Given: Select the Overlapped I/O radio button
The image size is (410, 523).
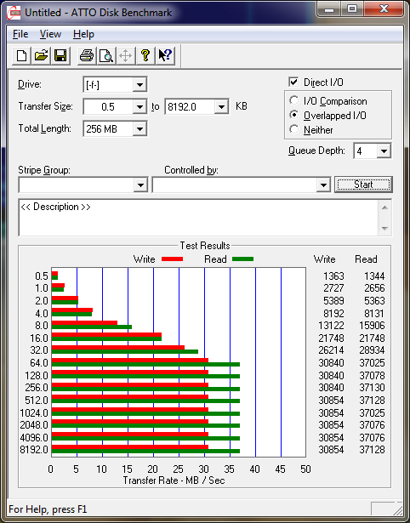Looking at the screenshot, I should tap(294, 115).
